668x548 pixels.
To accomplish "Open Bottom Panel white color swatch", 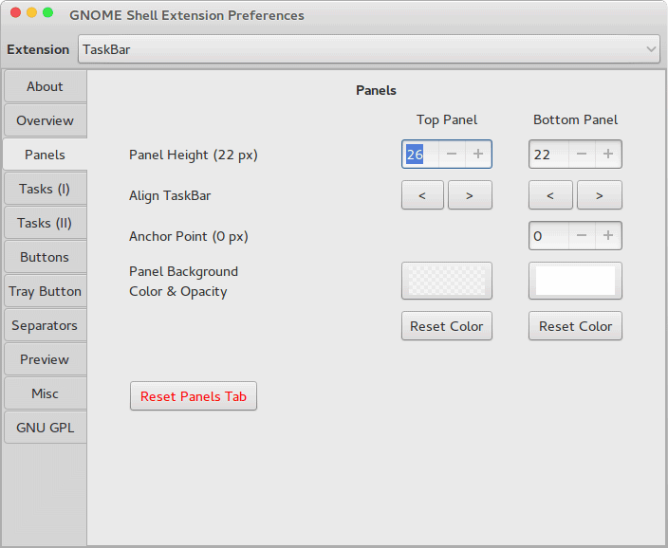I will [575, 281].
